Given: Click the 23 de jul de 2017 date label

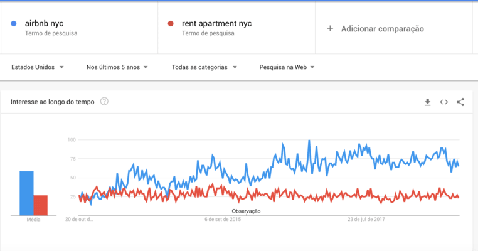Looking at the screenshot, I should pyautogui.click(x=366, y=220).
